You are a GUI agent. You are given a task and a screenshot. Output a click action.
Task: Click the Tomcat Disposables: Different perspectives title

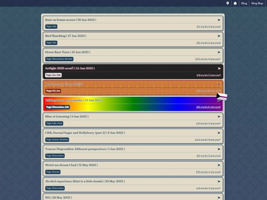point(85,149)
